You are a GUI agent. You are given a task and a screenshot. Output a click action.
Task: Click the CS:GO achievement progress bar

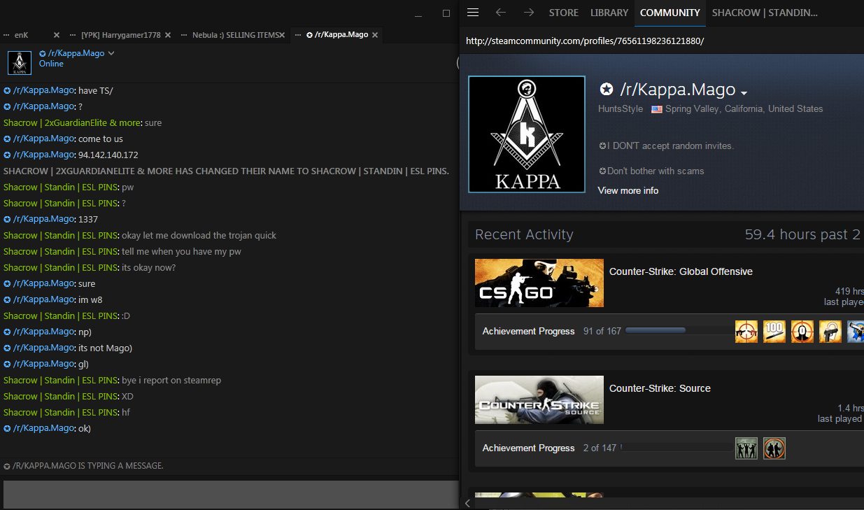pyautogui.click(x=679, y=331)
